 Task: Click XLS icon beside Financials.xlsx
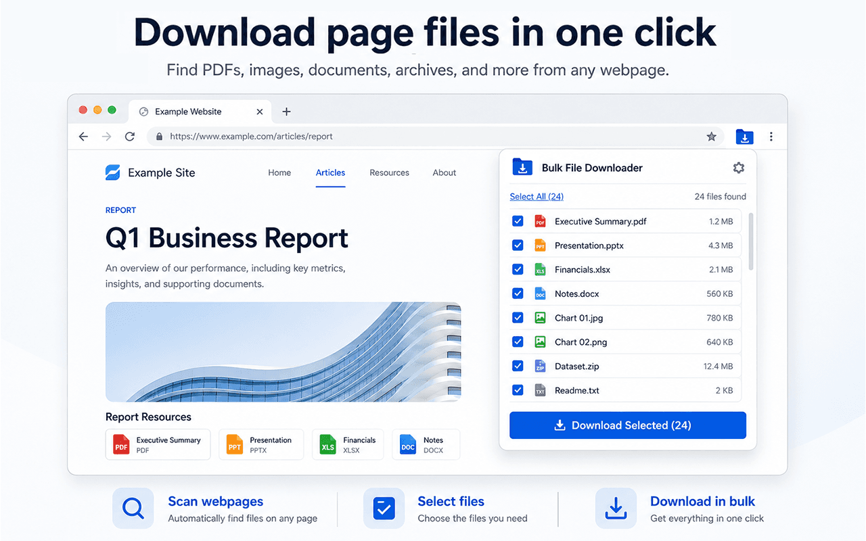540,270
